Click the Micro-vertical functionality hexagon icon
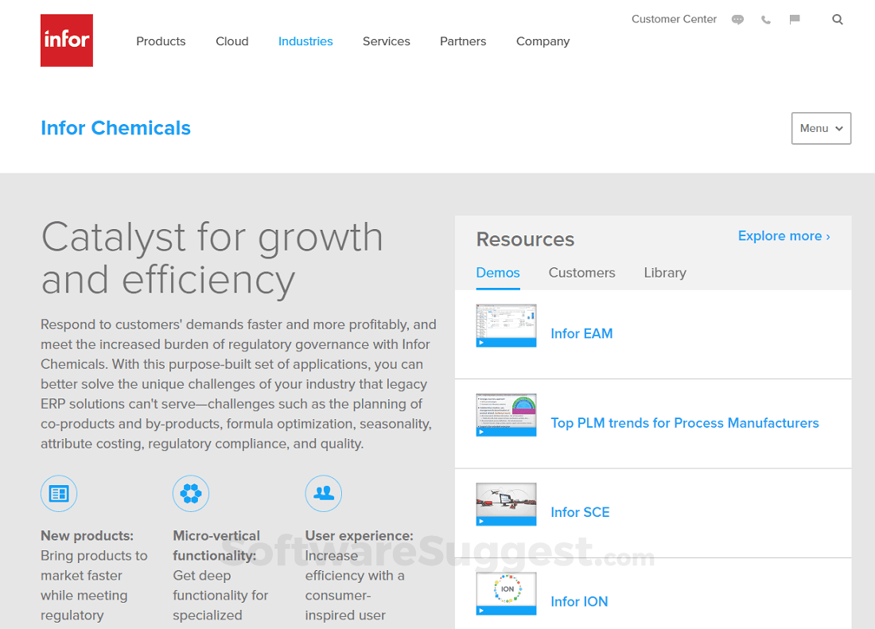 (x=190, y=493)
